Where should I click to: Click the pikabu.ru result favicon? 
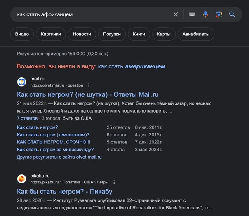pyautogui.click(x=21, y=179)
